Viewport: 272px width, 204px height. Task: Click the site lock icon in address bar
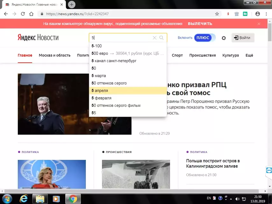coord(42,14)
